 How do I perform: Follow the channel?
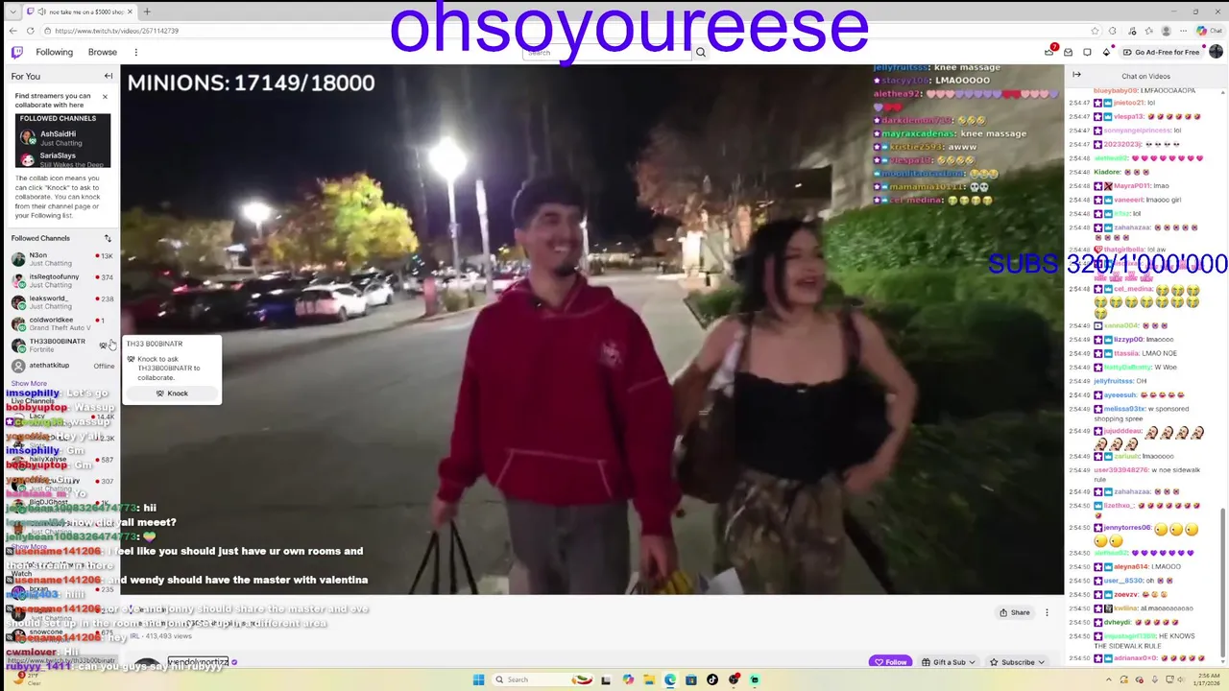click(x=890, y=662)
